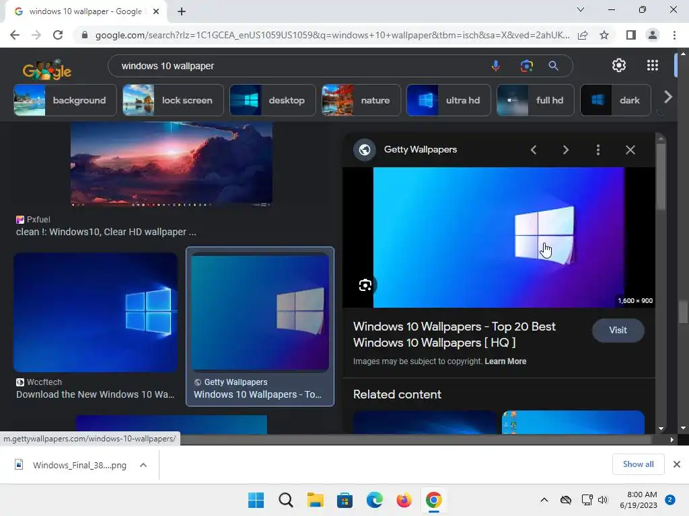Expand options for downloaded Windows_Final png
Viewport: 689px width, 516px height.
tap(143, 465)
